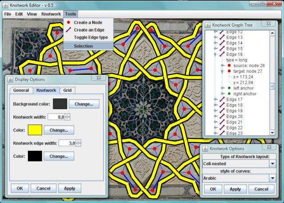284x203 pixels.
Task: Click the Edge 18 line icon
Action: tap(222, 105)
